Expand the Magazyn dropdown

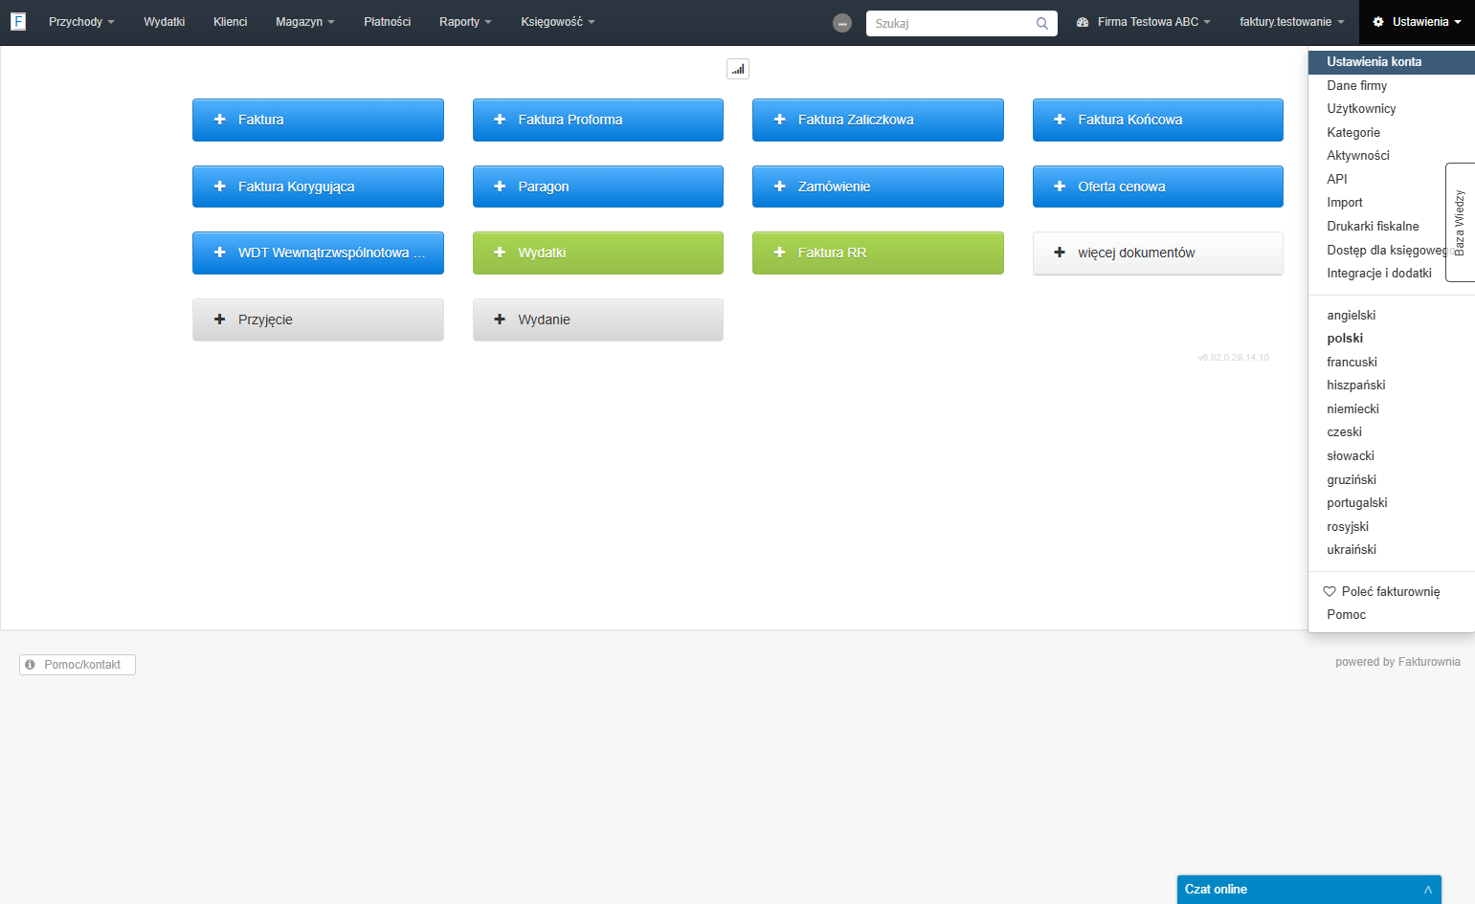pos(304,22)
